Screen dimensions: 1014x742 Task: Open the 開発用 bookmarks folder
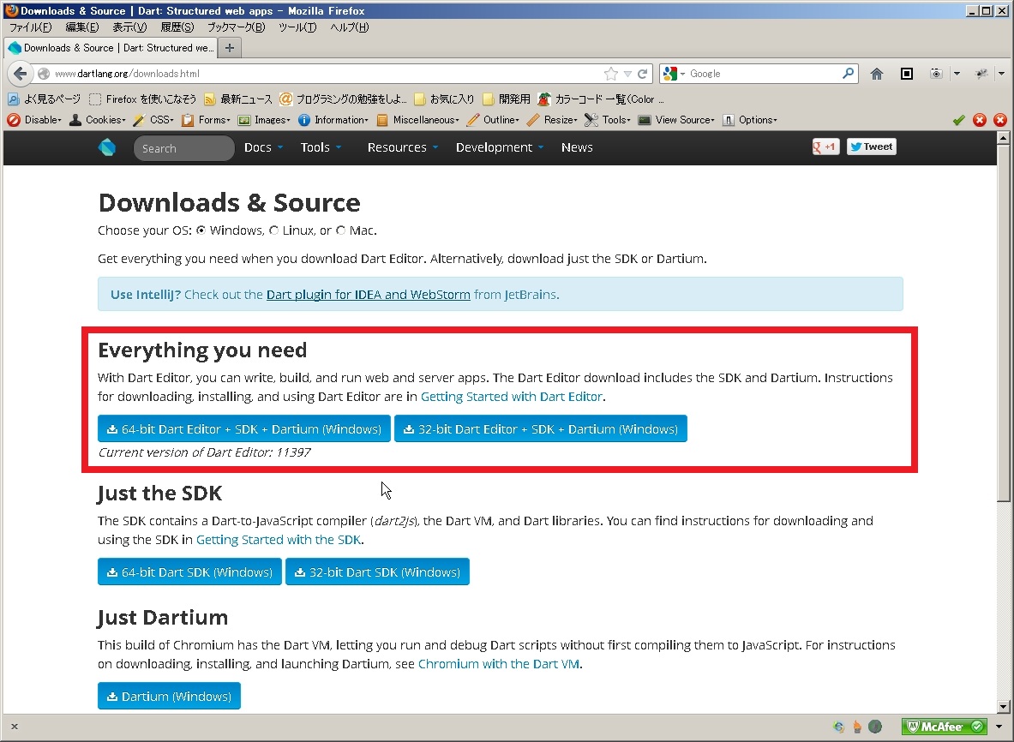pos(507,99)
